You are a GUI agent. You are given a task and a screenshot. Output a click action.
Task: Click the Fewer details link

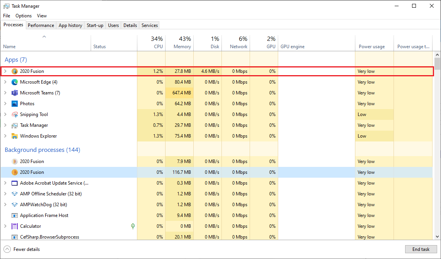[x=27, y=249]
